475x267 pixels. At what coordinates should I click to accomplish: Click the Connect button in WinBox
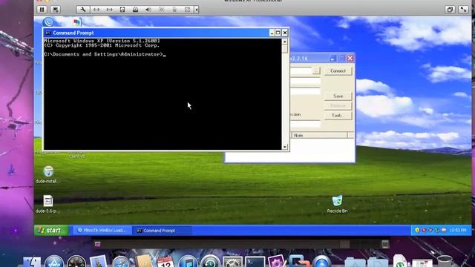click(338, 71)
